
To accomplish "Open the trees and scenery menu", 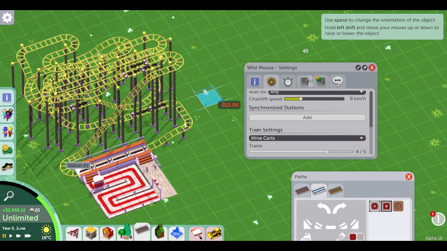I will (x=125, y=233).
